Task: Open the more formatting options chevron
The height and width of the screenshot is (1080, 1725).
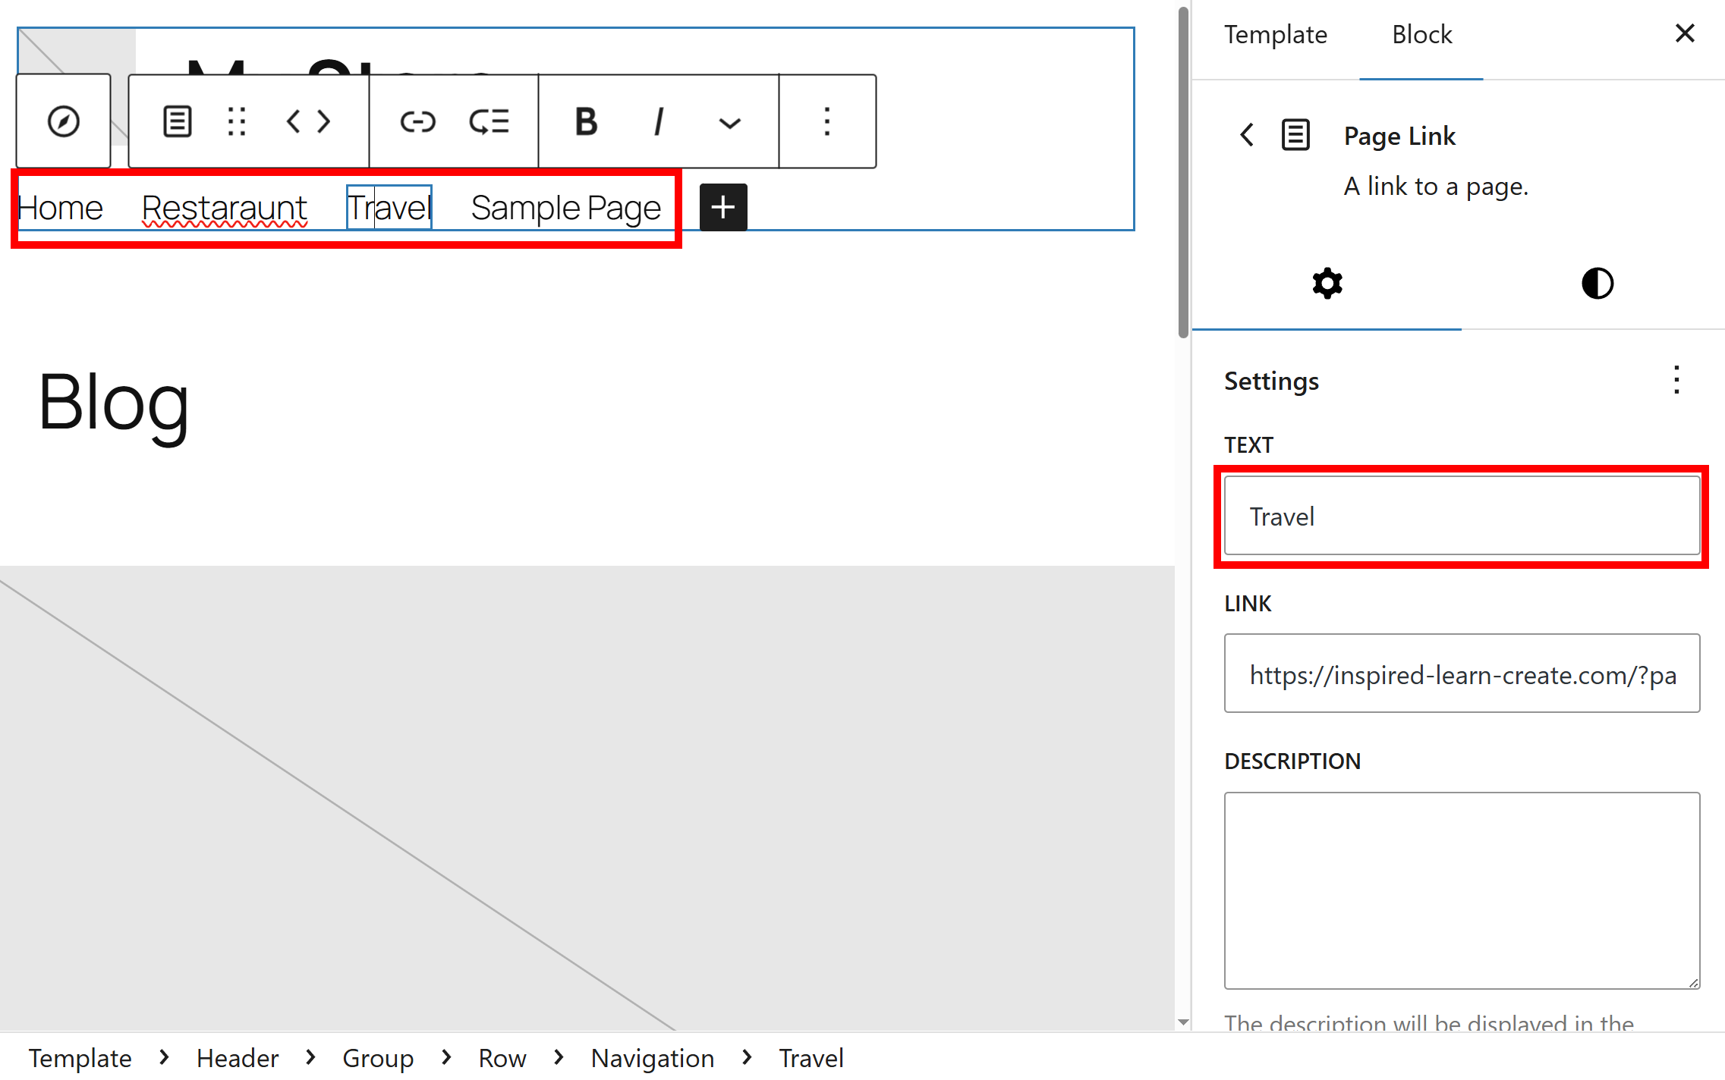Action: (729, 123)
